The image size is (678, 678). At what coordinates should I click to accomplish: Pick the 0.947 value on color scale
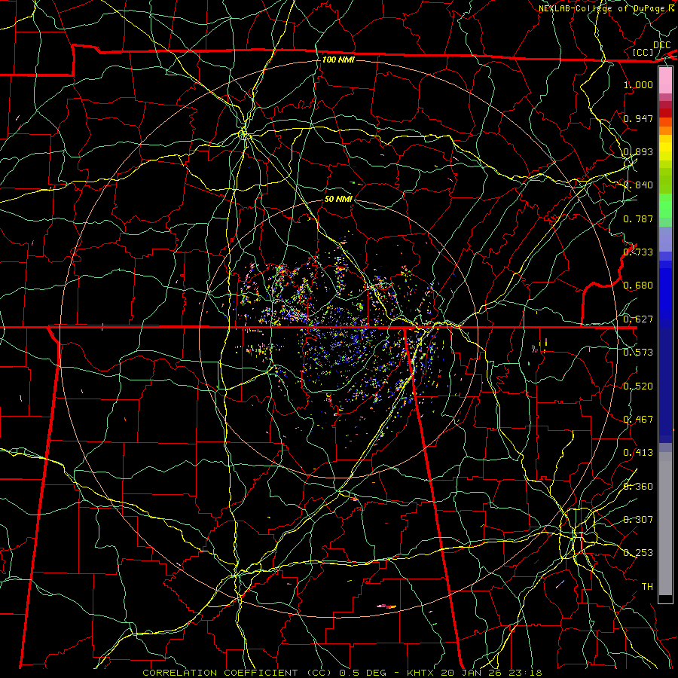point(638,118)
